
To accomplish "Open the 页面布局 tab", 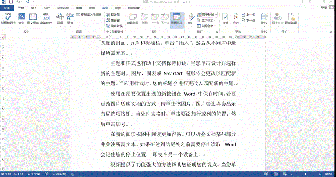I will click(63, 8).
